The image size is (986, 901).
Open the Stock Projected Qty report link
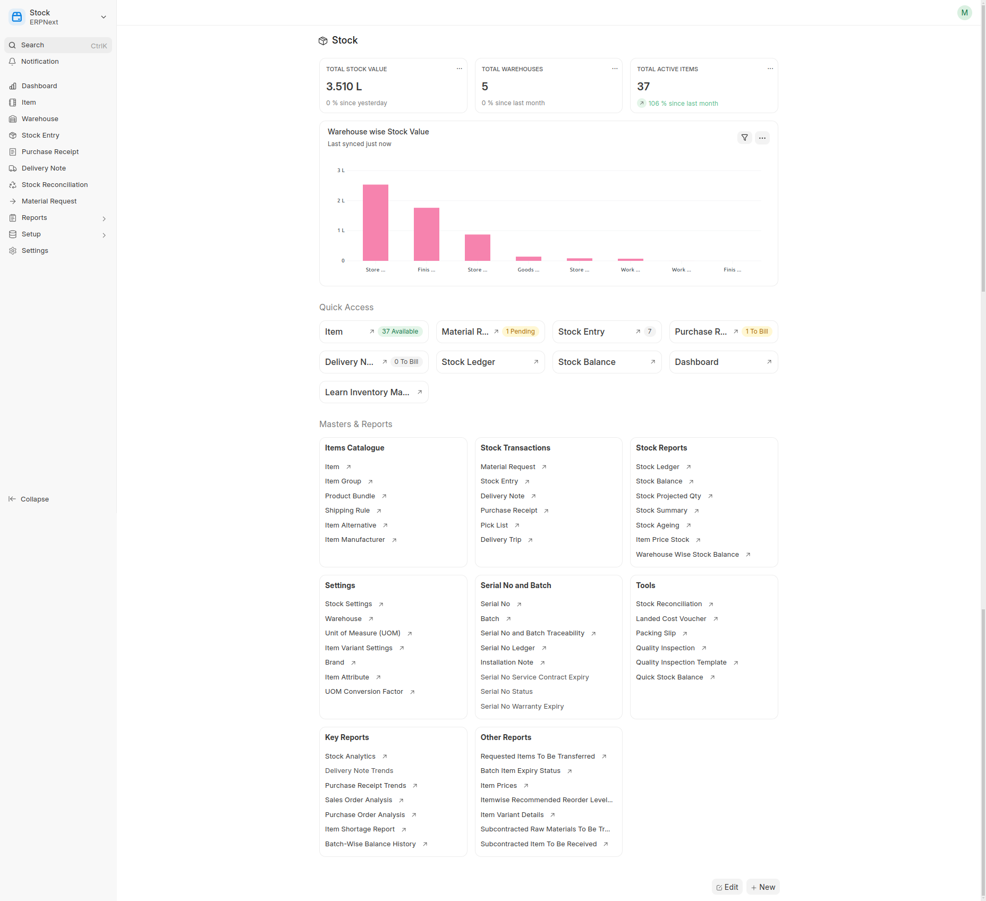668,496
